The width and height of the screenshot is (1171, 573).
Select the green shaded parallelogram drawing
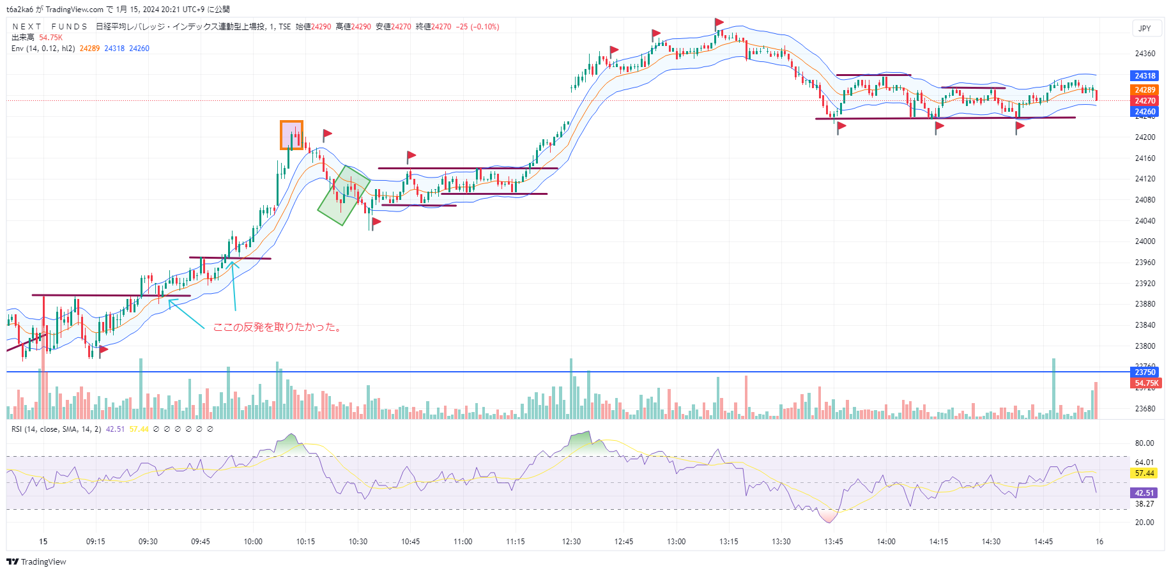click(x=344, y=195)
